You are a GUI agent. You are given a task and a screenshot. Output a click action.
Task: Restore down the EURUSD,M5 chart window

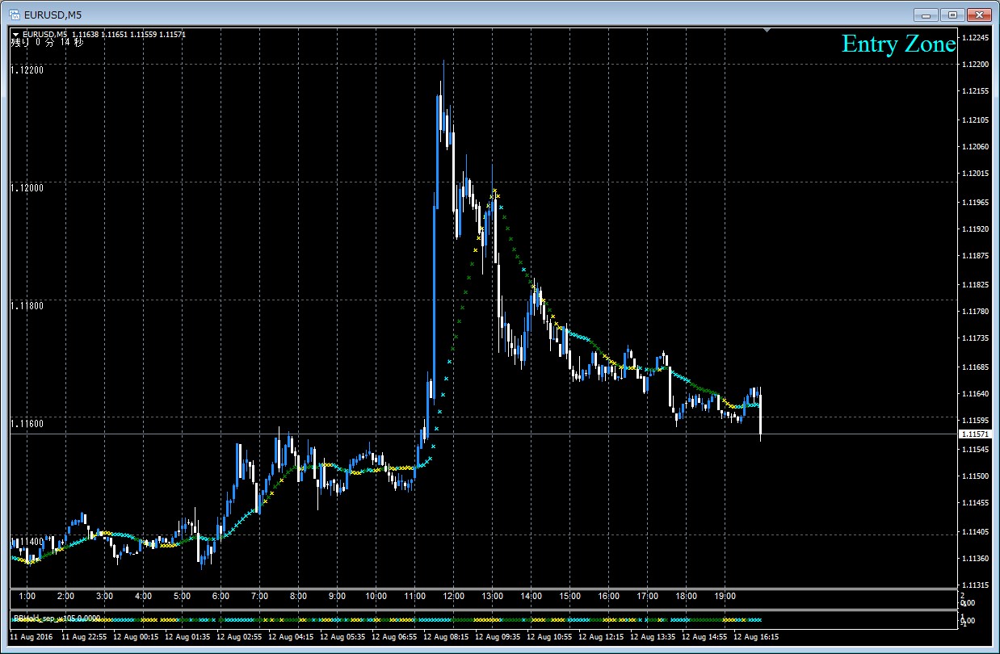click(952, 15)
